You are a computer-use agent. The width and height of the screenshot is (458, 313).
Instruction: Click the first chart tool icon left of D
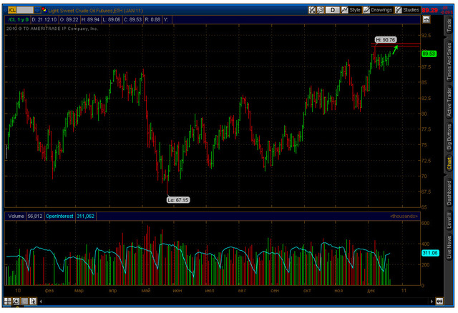(x=311, y=10)
